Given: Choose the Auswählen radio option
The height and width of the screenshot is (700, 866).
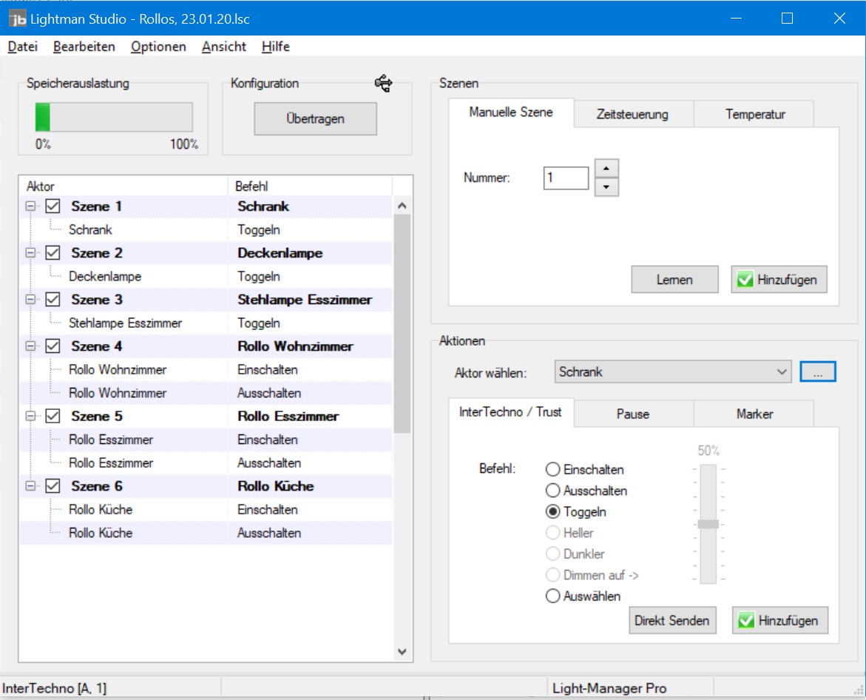Looking at the screenshot, I should [552, 596].
